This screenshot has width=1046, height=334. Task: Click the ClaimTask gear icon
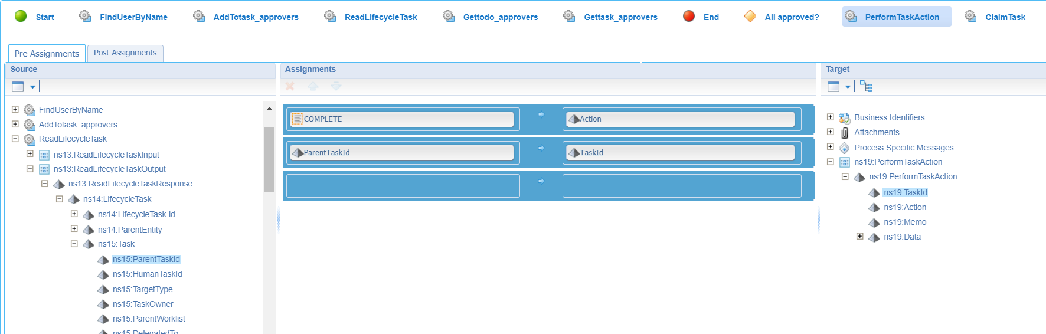click(x=970, y=17)
